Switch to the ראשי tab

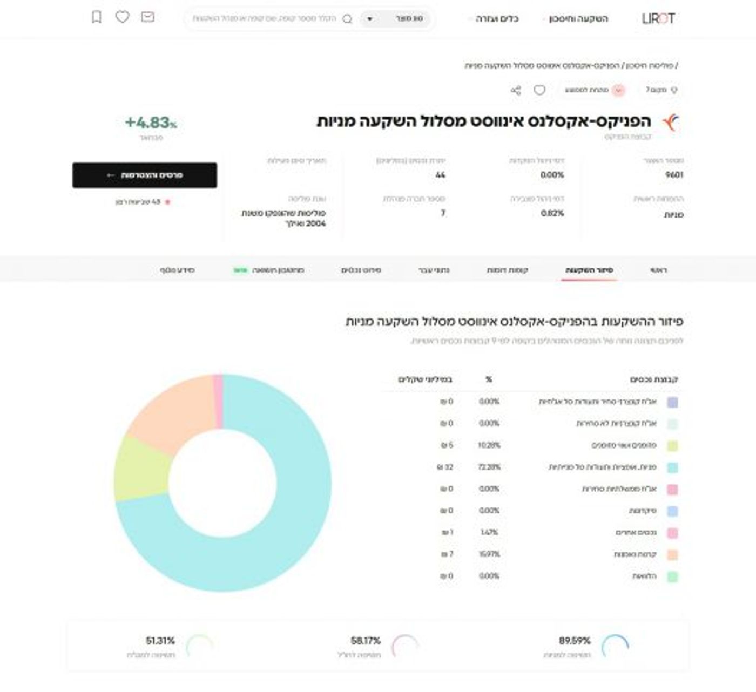(658, 270)
